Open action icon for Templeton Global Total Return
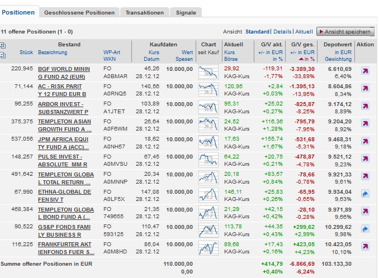This screenshot has height=278, width=379. click(365, 176)
